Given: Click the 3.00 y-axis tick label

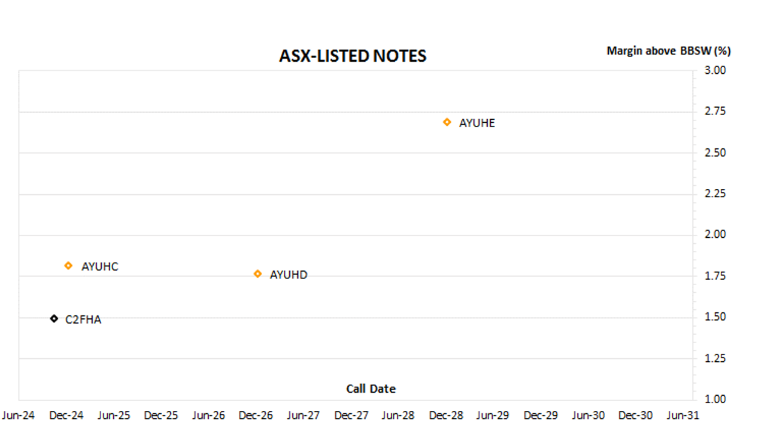Looking at the screenshot, I should click(x=715, y=70).
